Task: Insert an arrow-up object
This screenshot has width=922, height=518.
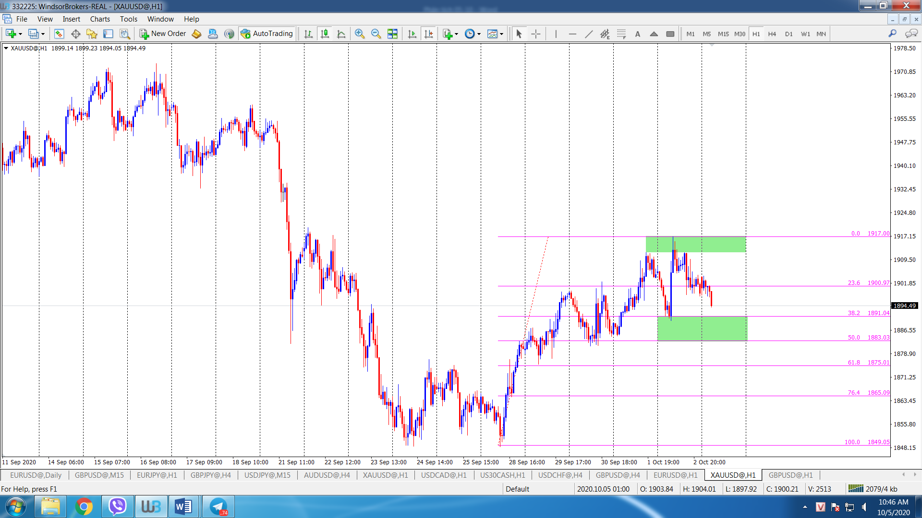Action: 654,34
